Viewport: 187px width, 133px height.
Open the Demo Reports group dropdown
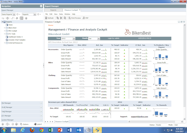(x=14, y=14)
